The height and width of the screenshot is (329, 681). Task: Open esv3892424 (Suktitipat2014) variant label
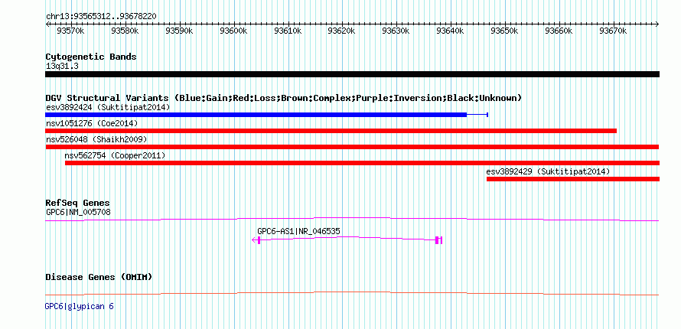[108, 107]
